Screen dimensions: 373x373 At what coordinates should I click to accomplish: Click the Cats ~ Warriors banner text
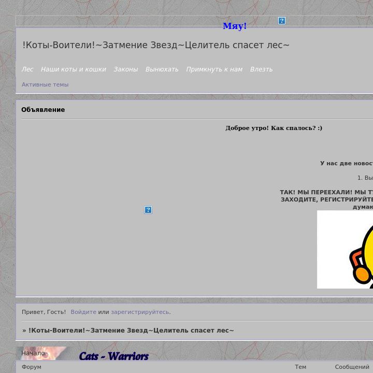click(113, 356)
